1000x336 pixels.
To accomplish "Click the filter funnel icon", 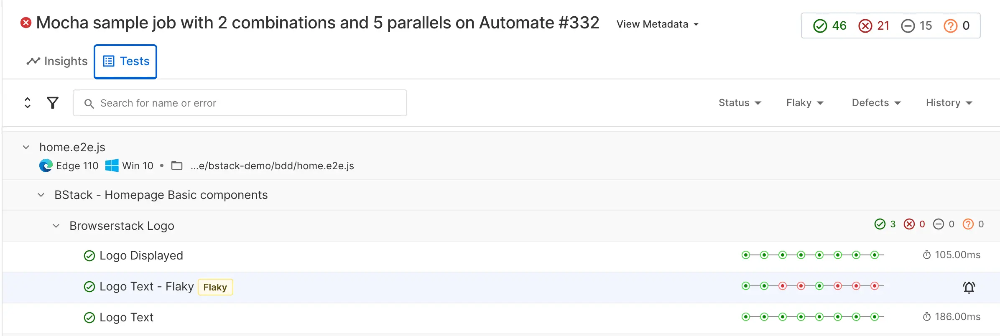I will point(53,103).
